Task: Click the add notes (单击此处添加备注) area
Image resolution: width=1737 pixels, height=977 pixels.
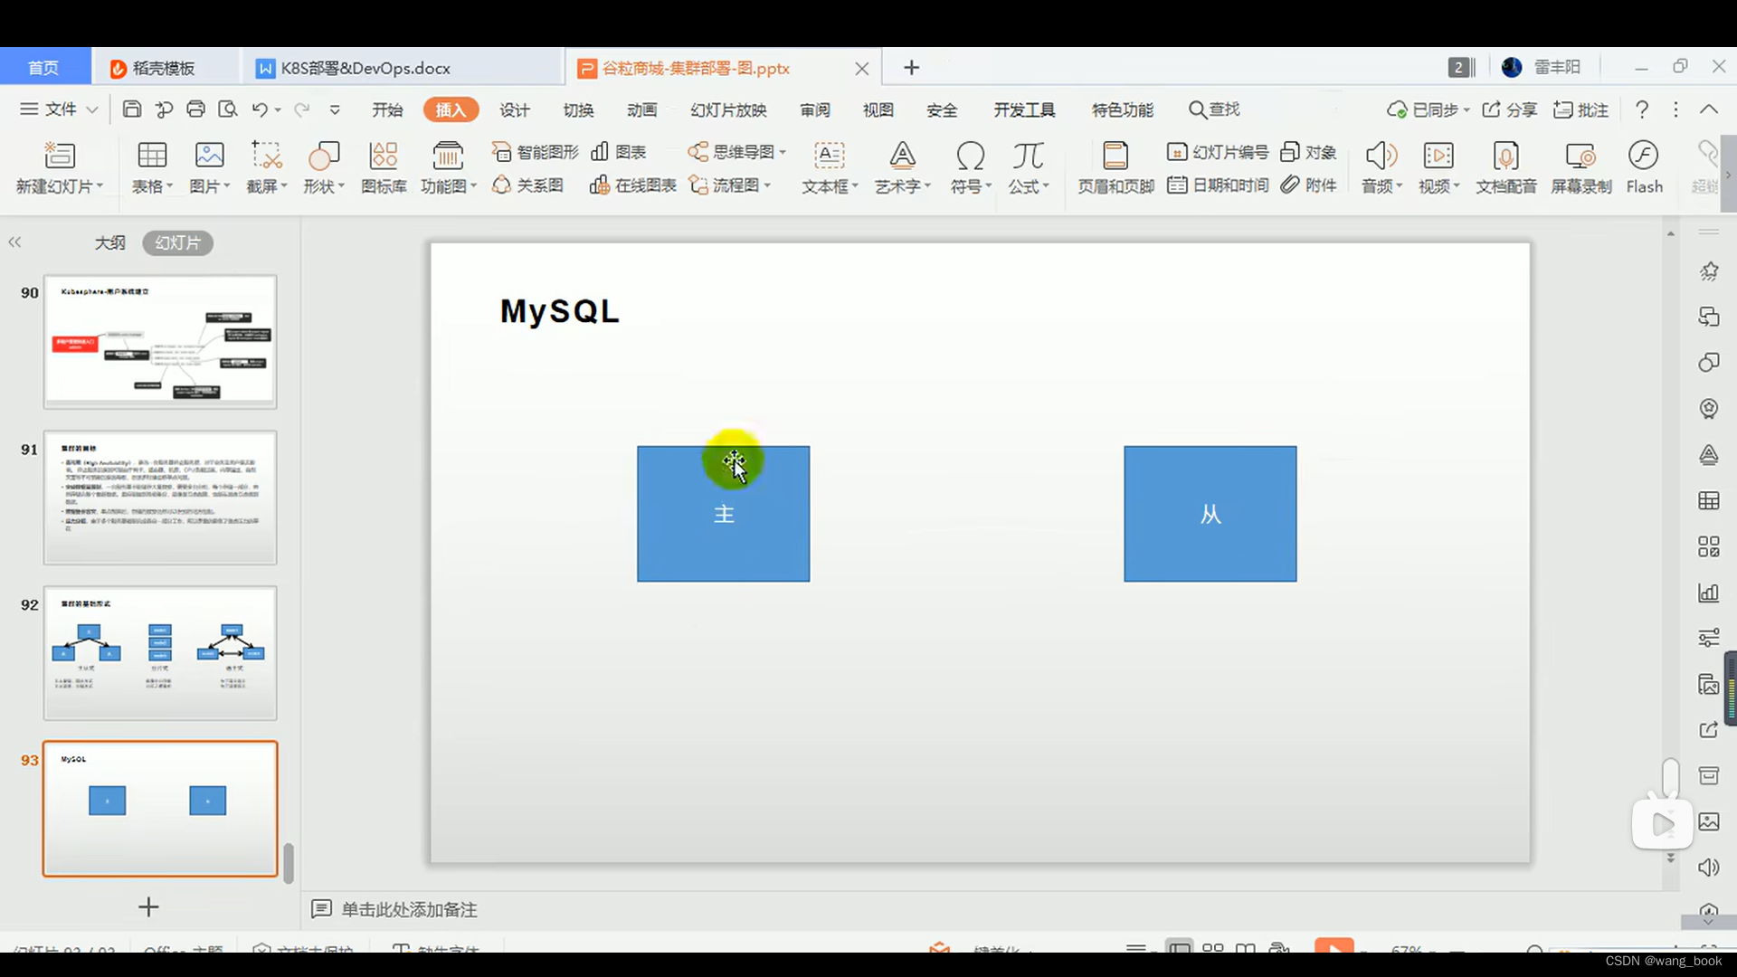Action: (409, 909)
